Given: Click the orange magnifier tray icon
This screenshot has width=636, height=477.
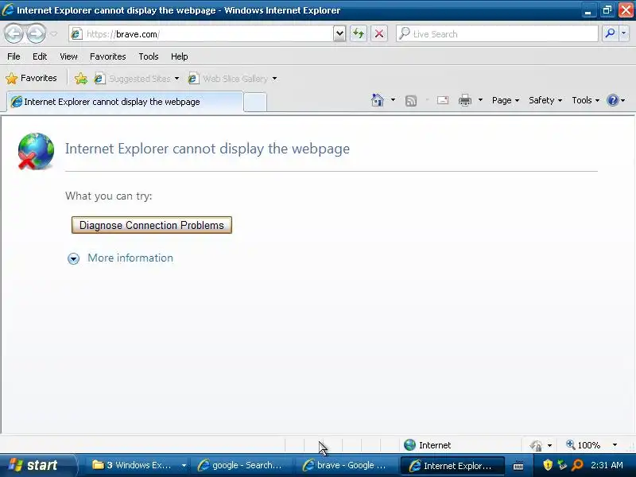Looking at the screenshot, I should [577, 465].
